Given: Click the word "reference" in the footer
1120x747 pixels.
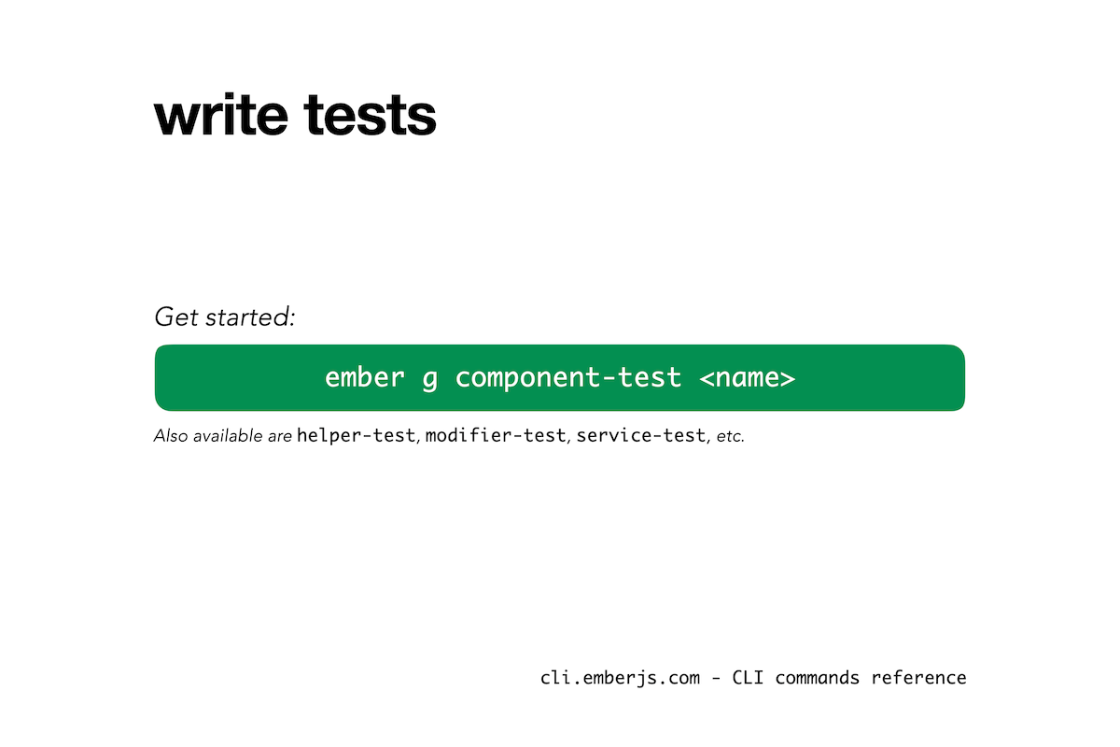Looking at the screenshot, I should pyautogui.click(x=919, y=678).
